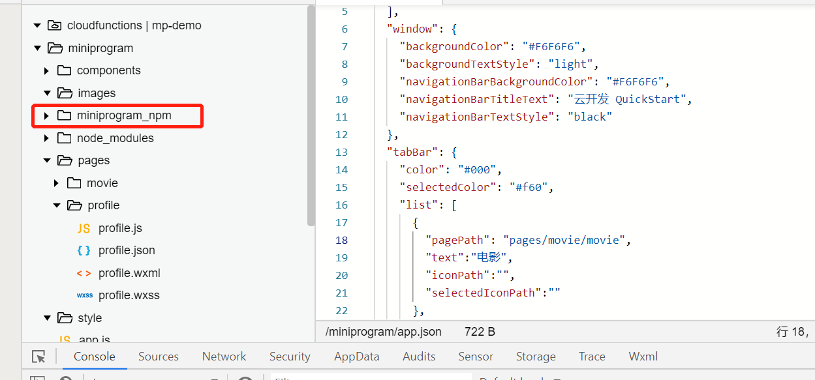Click the wxss icon of profile.wxss

[84, 295]
